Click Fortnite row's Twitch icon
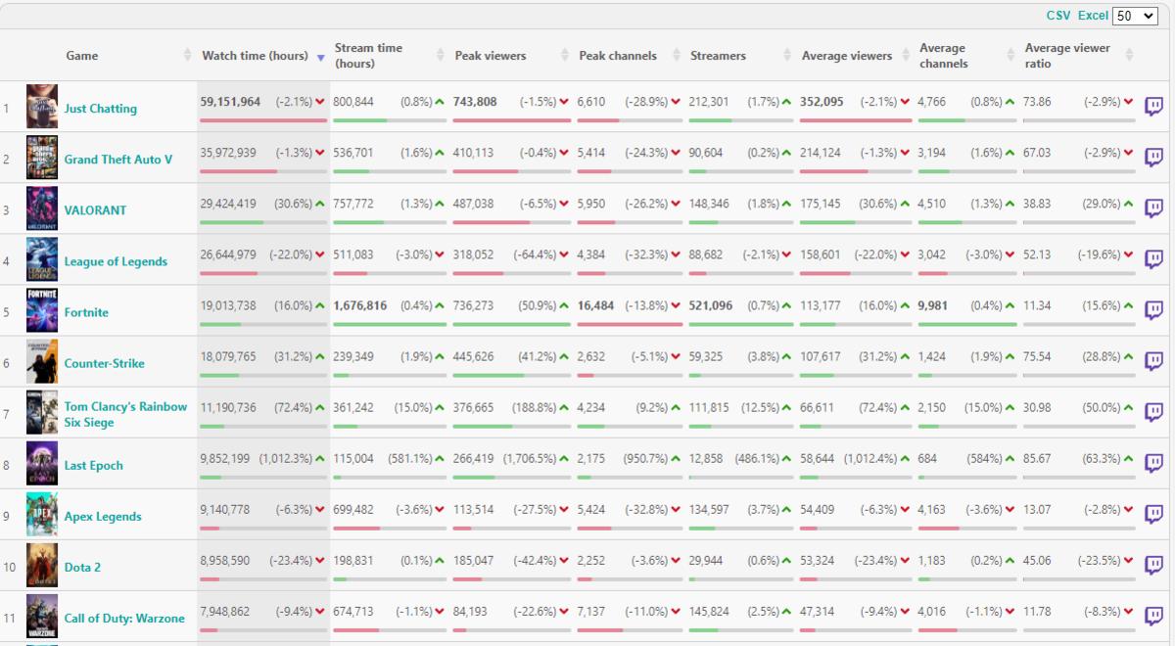 tap(1153, 310)
